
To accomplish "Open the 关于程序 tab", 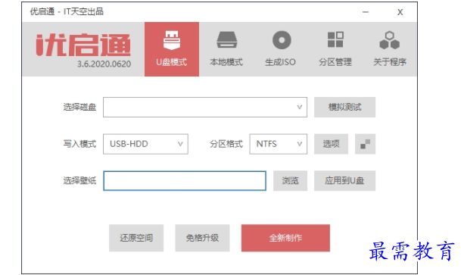I will [390, 49].
